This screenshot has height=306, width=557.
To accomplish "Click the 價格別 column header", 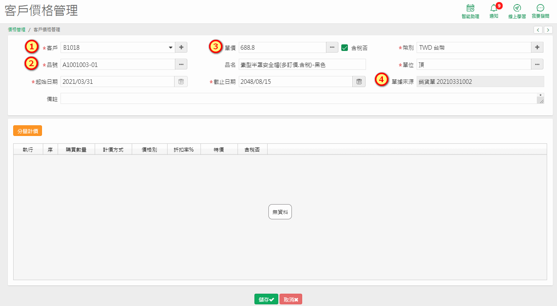I will click(149, 150).
